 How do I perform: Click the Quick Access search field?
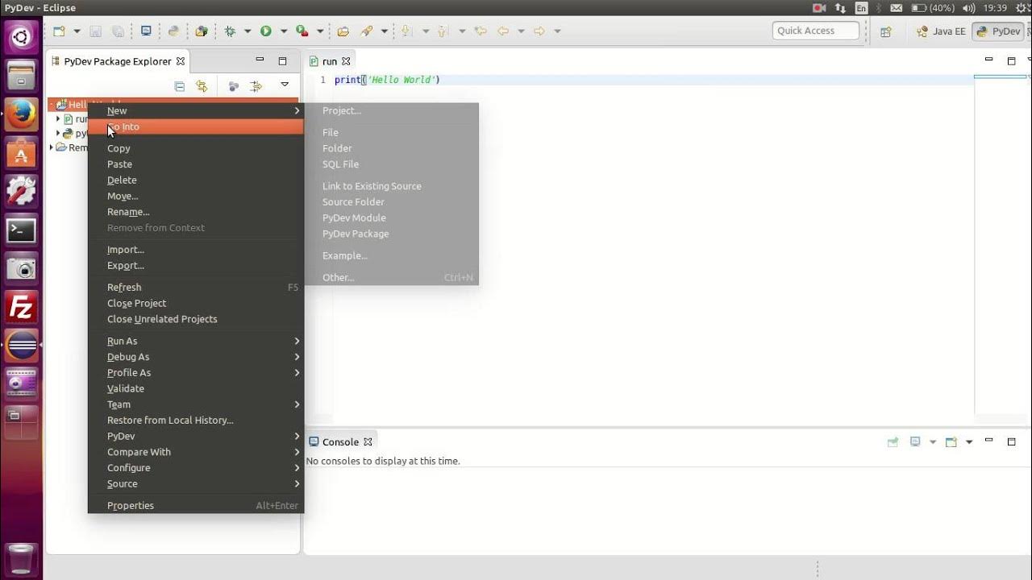click(x=816, y=31)
